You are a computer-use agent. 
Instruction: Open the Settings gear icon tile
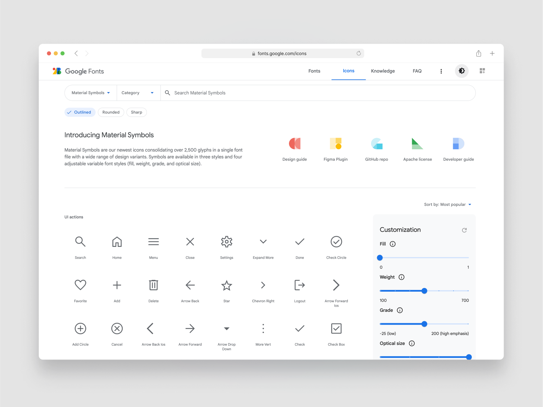pos(227,241)
